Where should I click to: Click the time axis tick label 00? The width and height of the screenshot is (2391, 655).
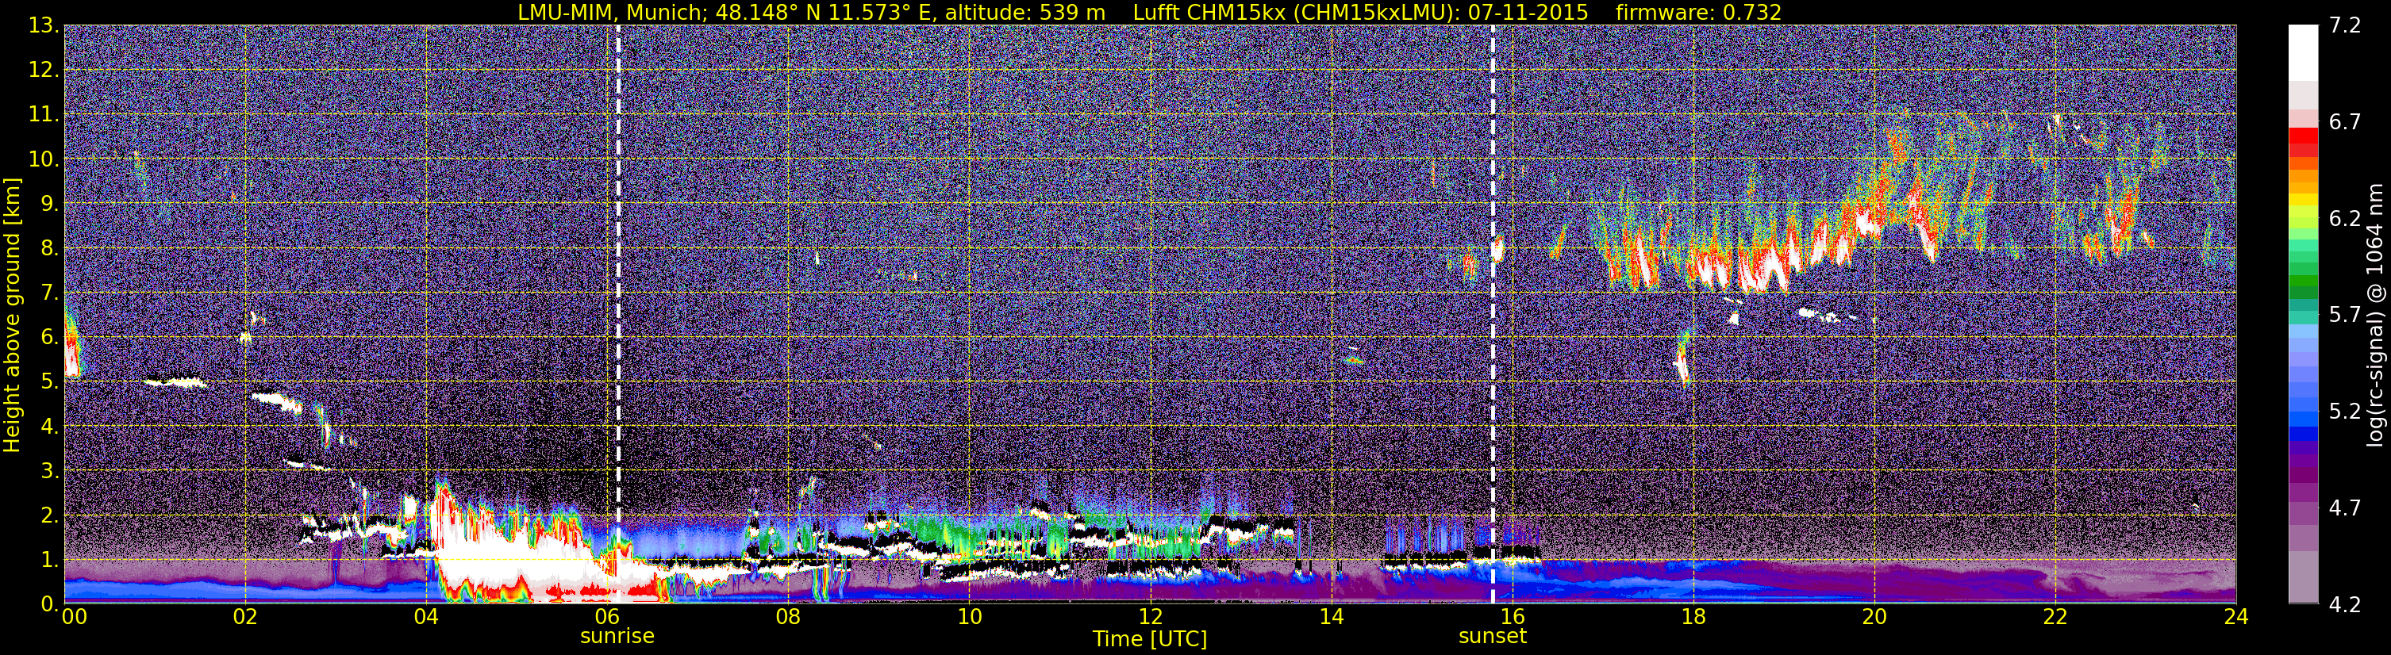click(x=73, y=617)
